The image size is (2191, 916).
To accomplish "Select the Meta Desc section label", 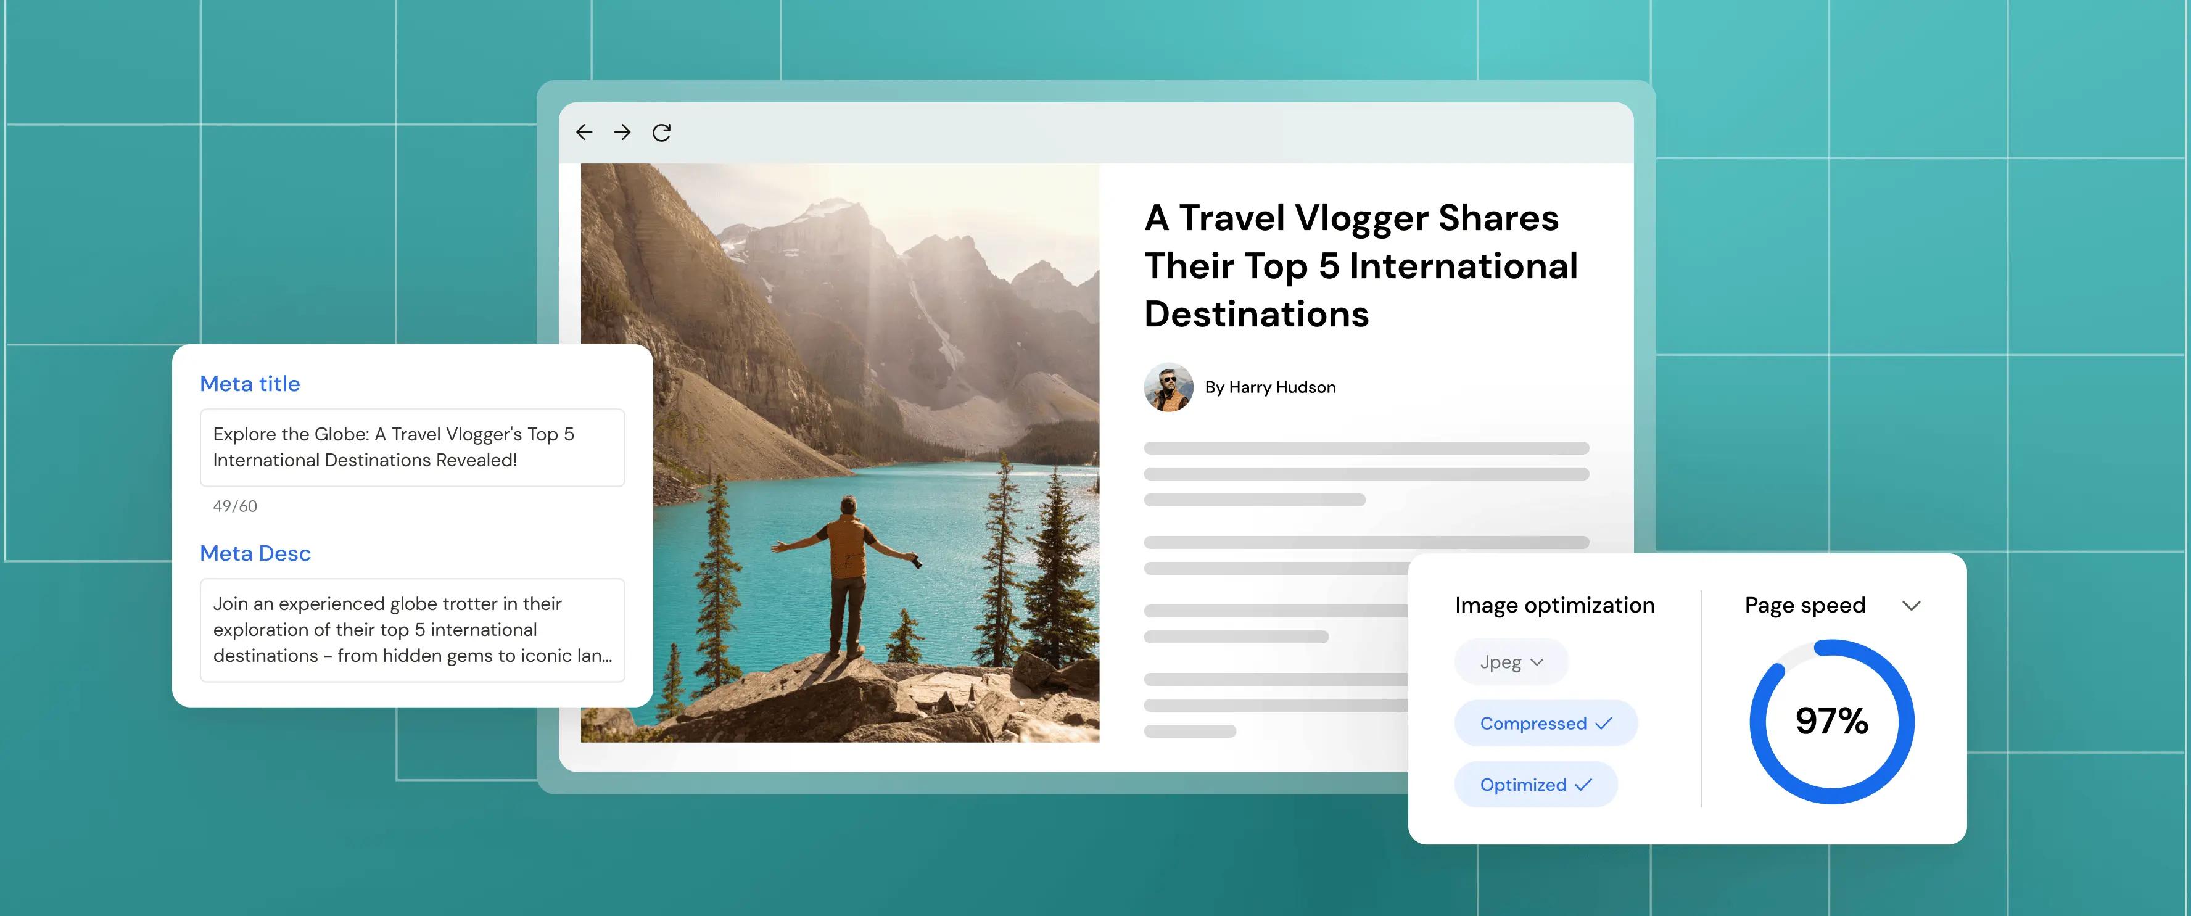I will tap(255, 553).
